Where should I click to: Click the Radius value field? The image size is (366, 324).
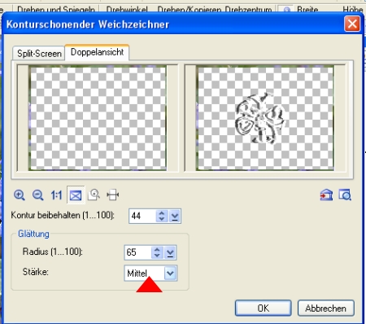(x=137, y=252)
